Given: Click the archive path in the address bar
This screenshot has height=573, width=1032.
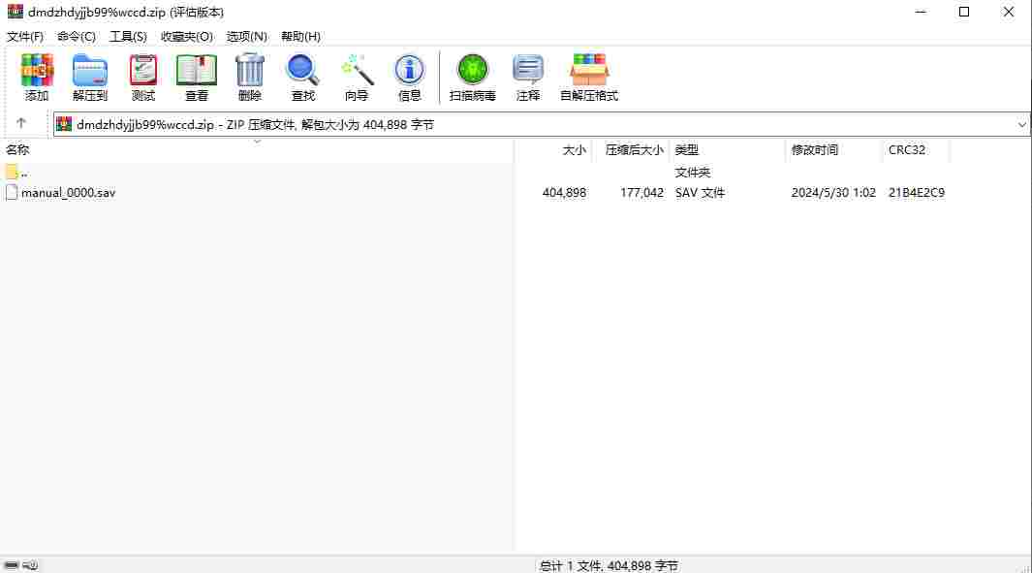Looking at the screenshot, I should pyautogui.click(x=256, y=124).
